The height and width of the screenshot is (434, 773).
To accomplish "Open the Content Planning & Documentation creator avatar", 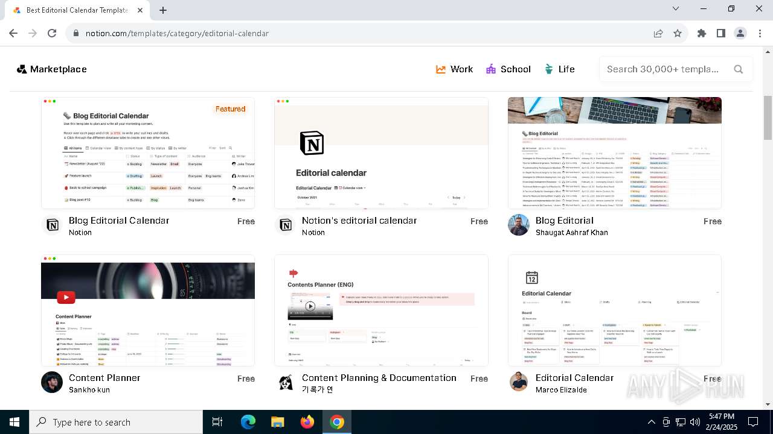I will coord(286,383).
